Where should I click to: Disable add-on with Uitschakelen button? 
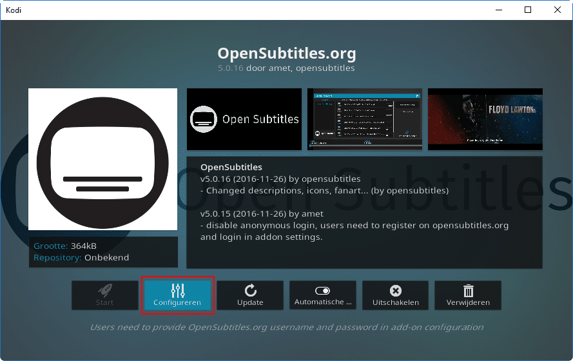(x=395, y=295)
